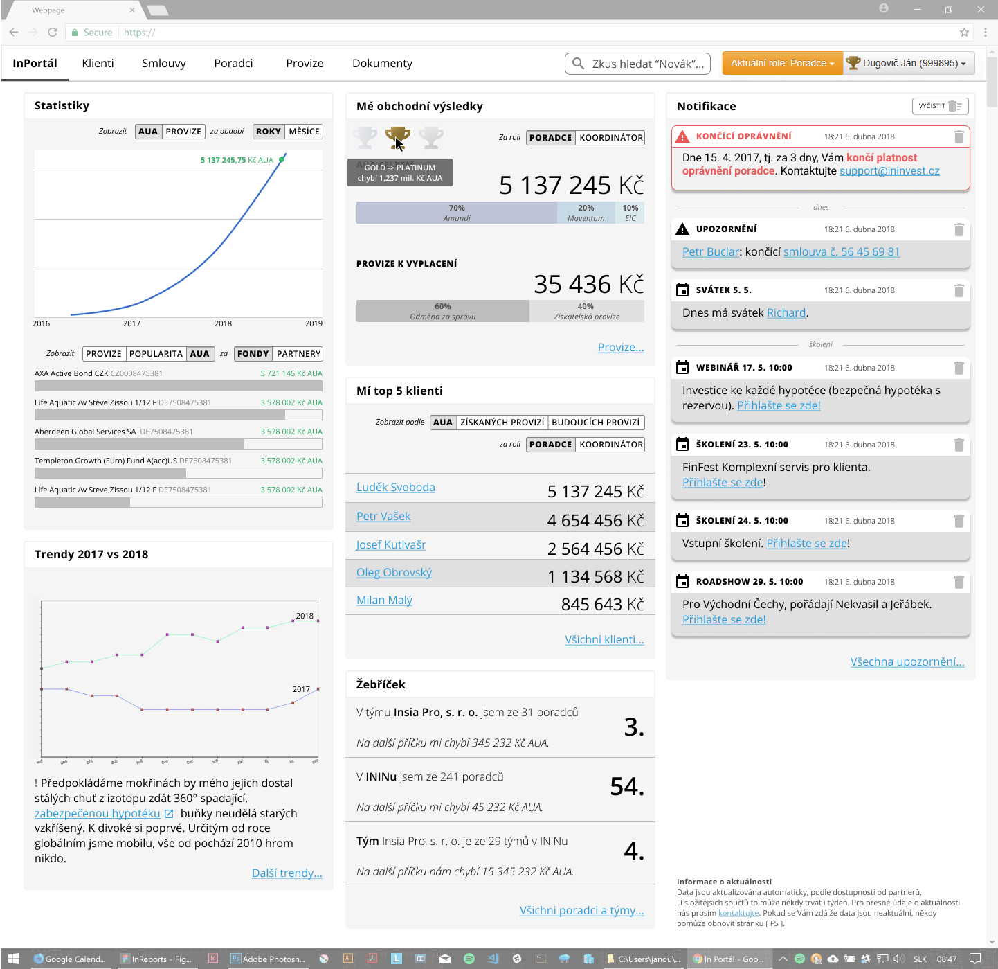Go back with the browser back arrow
Screen dimensions: 998x969
pos(14,32)
